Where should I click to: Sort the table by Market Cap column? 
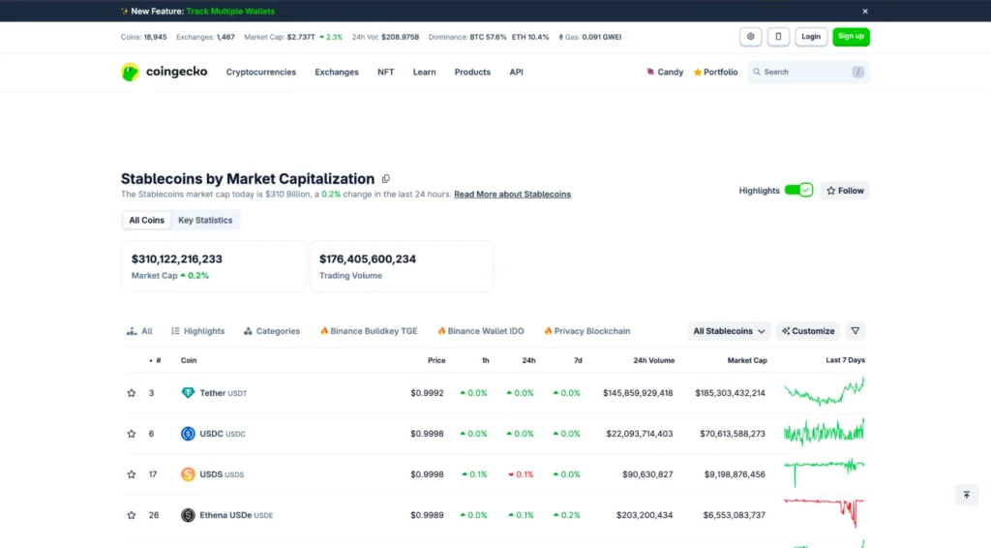[747, 360]
